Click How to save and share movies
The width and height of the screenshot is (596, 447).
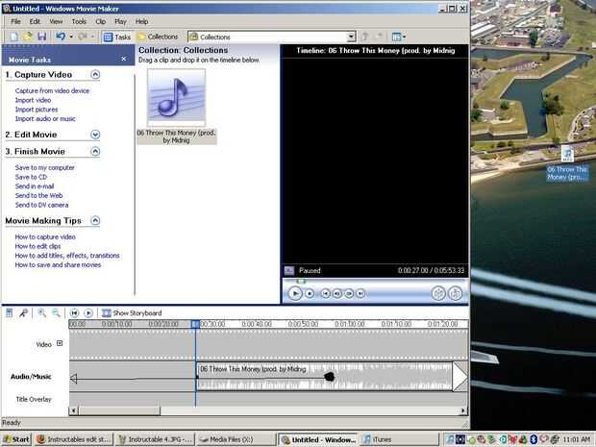(58, 265)
